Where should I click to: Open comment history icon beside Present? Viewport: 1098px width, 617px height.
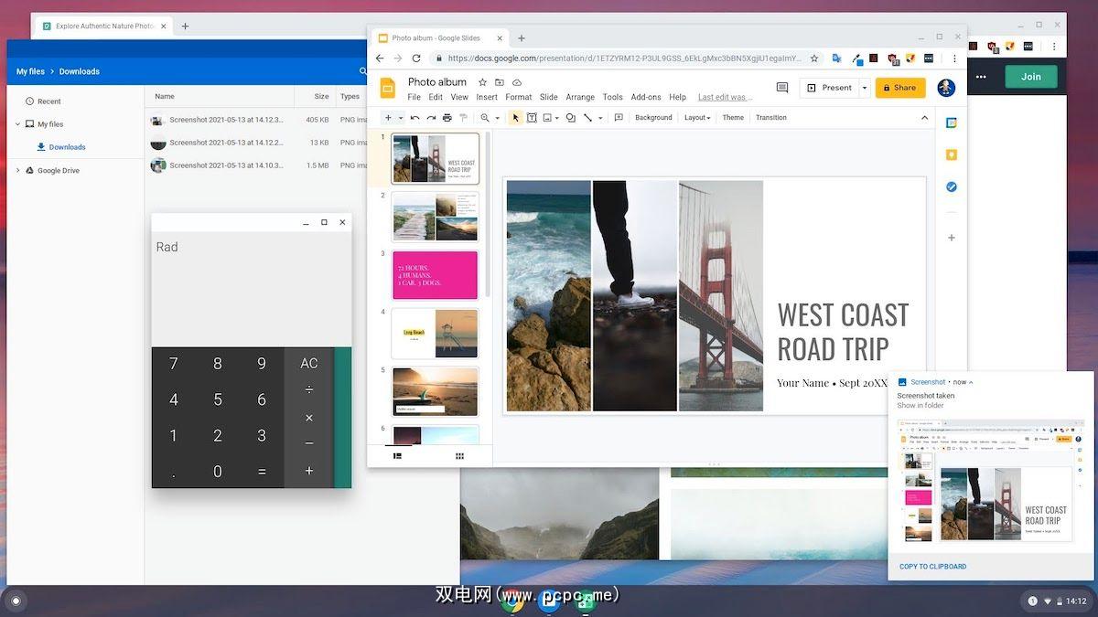click(782, 88)
